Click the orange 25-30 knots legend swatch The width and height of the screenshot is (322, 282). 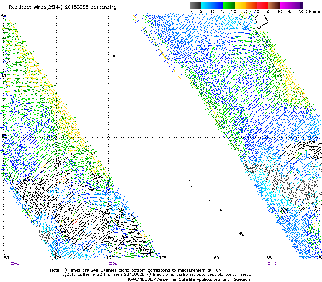coord(252,5)
